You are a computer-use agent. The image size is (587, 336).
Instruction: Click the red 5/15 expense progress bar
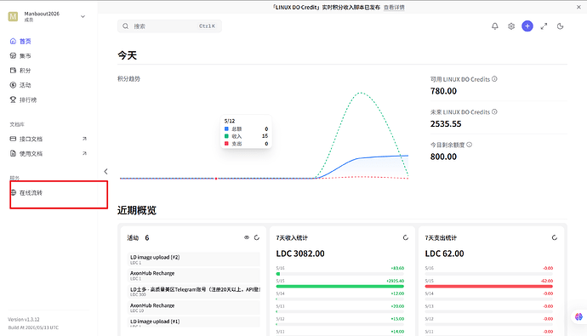(x=489, y=287)
